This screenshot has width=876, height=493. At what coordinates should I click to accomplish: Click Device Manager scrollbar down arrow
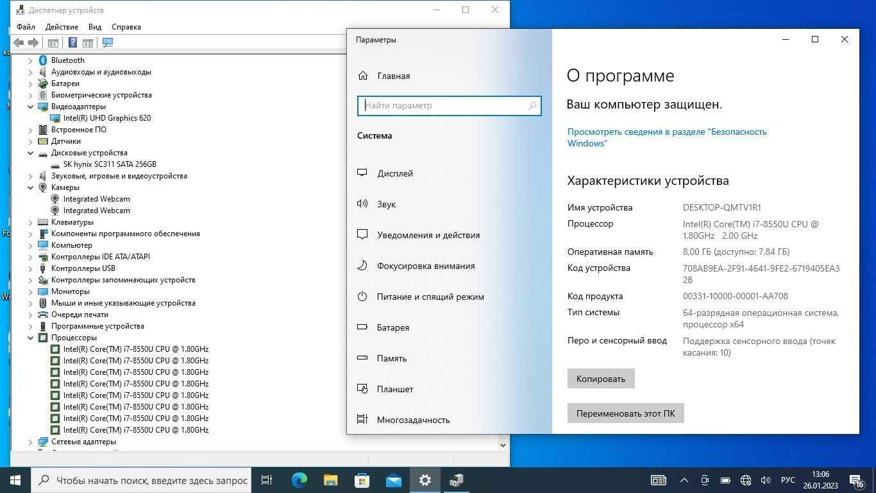[x=503, y=445]
